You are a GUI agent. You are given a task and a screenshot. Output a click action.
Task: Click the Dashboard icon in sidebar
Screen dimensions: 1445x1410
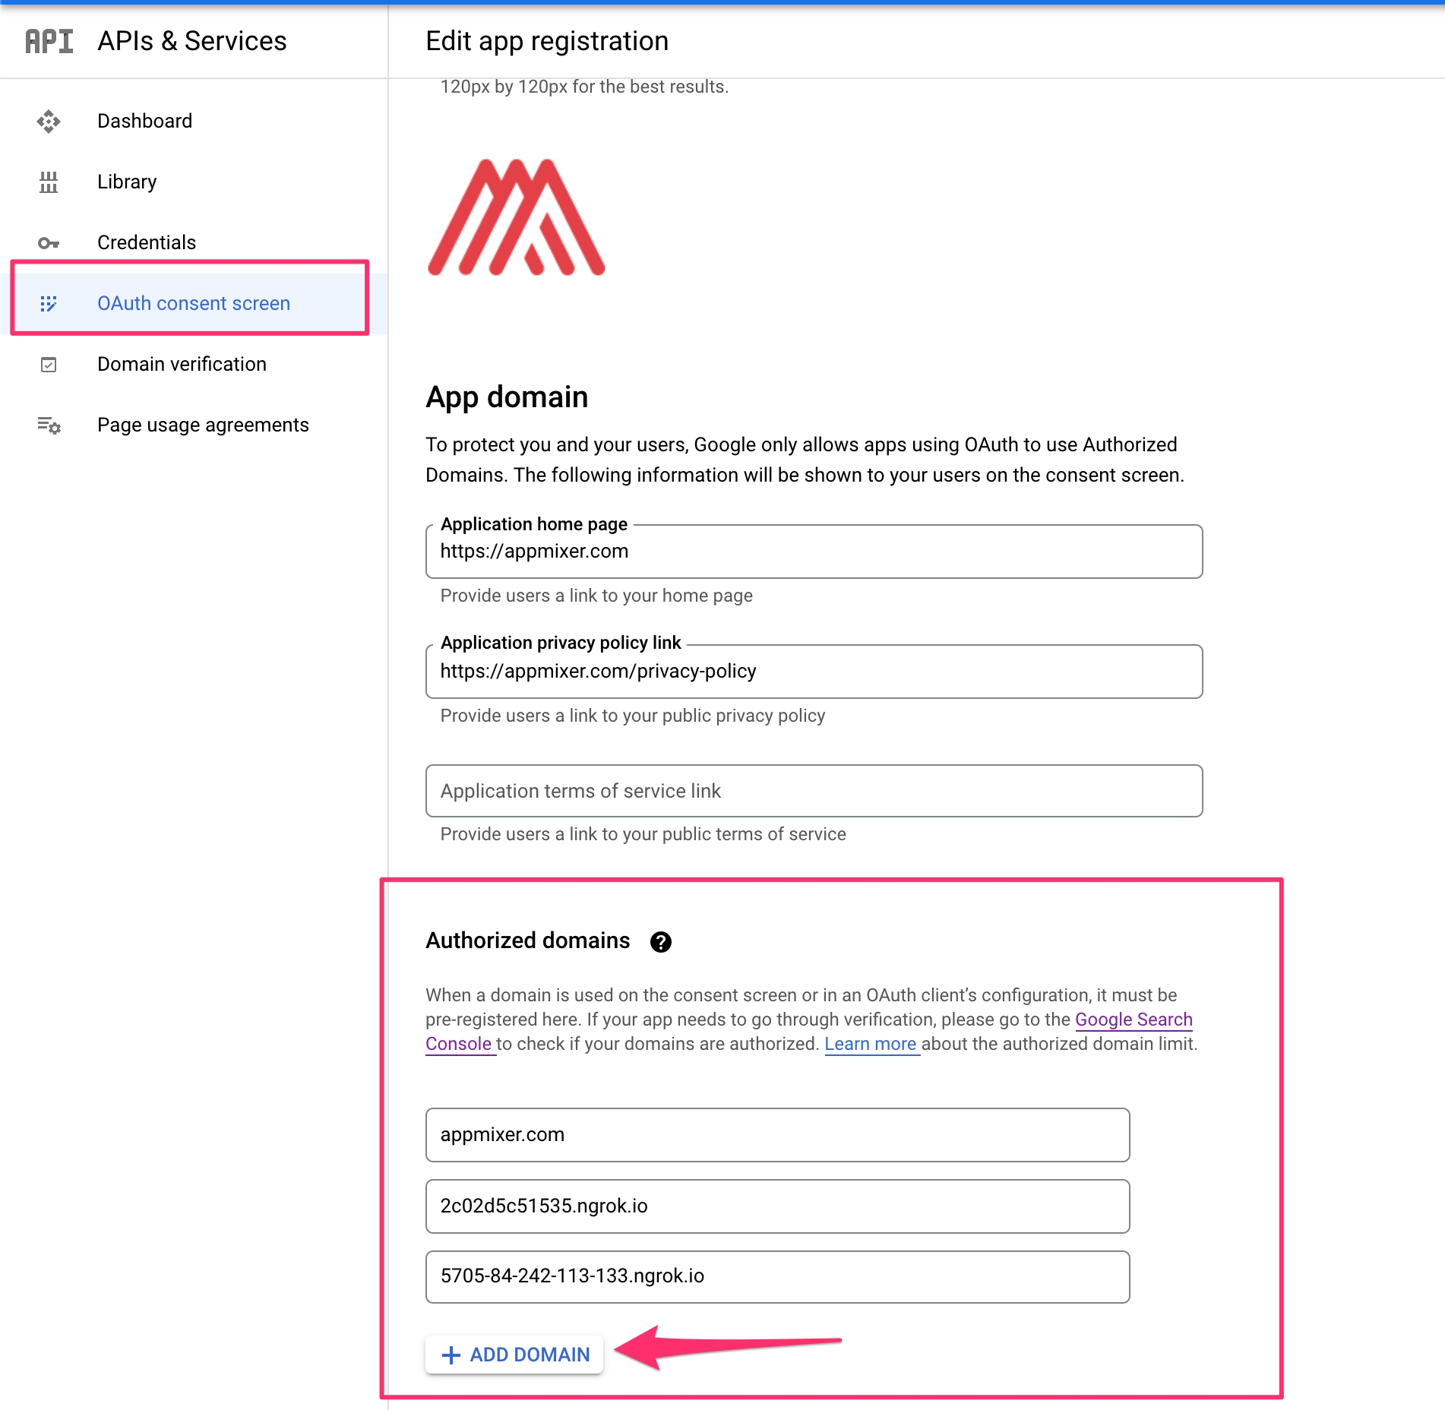point(49,122)
